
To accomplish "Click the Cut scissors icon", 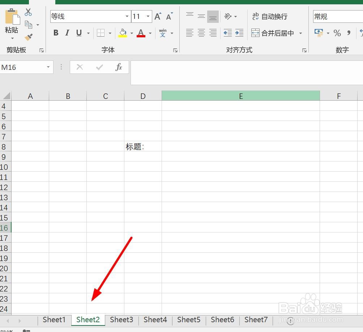I will (28, 12).
